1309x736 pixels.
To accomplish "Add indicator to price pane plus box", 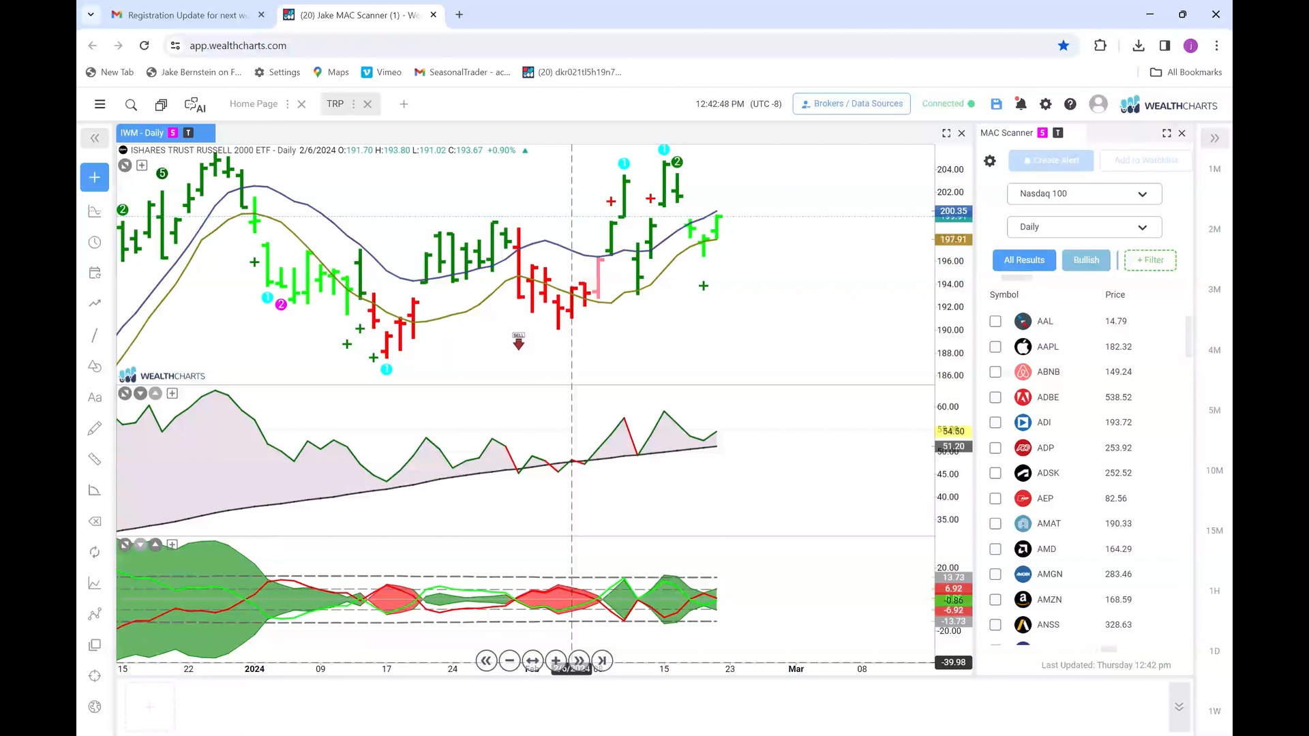I will [142, 165].
